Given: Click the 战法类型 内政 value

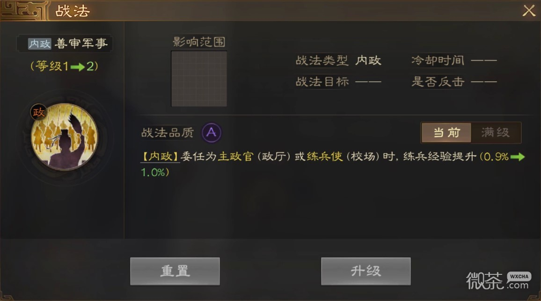Looking at the screenshot, I should (x=368, y=61).
